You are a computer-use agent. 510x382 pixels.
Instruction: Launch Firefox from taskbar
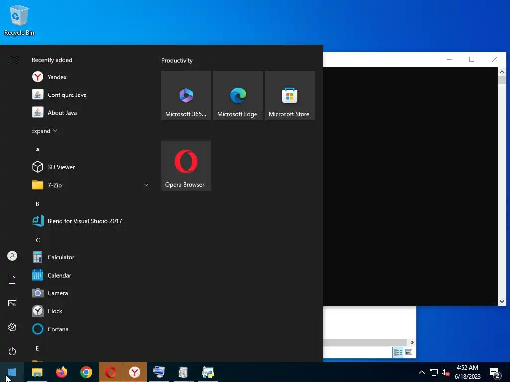pos(61,372)
